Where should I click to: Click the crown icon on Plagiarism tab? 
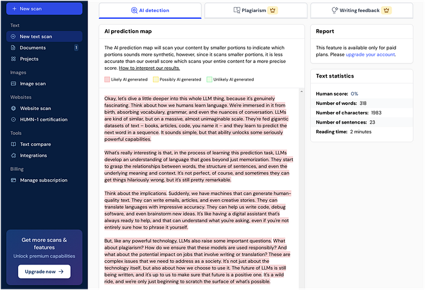[x=273, y=10]
